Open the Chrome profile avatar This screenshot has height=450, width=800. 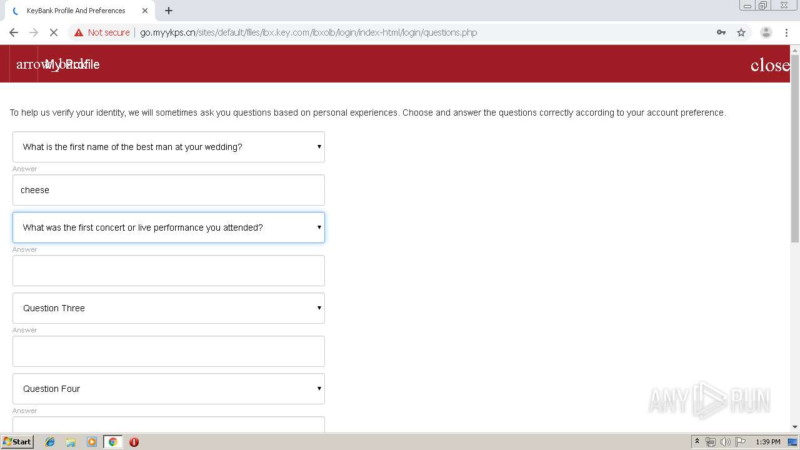766,32
